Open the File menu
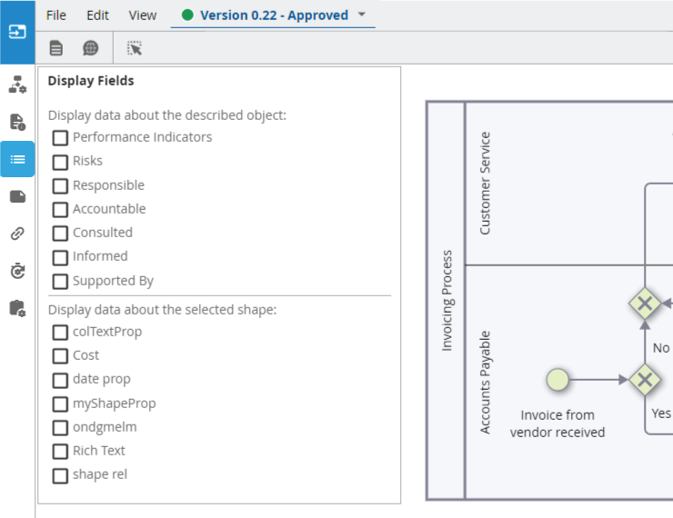Screen dimensions: 673x518 56,15
